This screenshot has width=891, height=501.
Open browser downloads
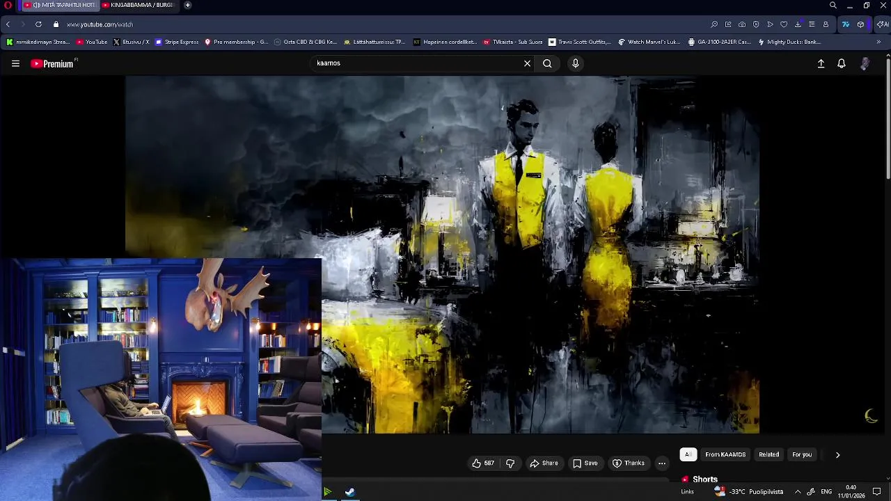[798, 24]
